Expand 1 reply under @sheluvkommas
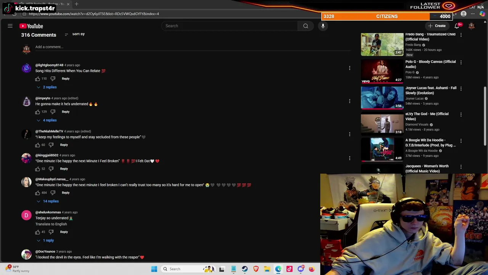Screen dimensions: 488x275 [45, 241]
